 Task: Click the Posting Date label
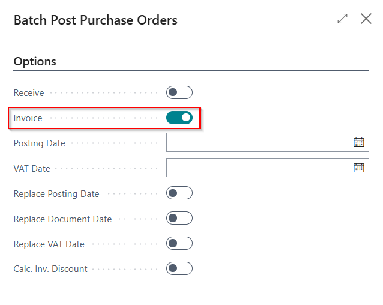click(40, 143)
